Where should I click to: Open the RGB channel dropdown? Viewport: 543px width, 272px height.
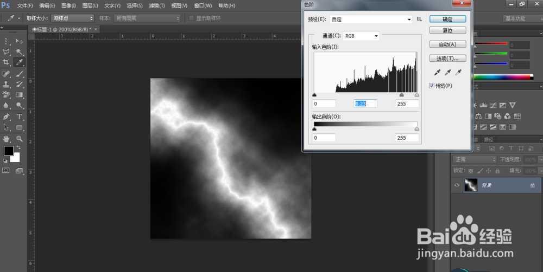tap(361, 36)
